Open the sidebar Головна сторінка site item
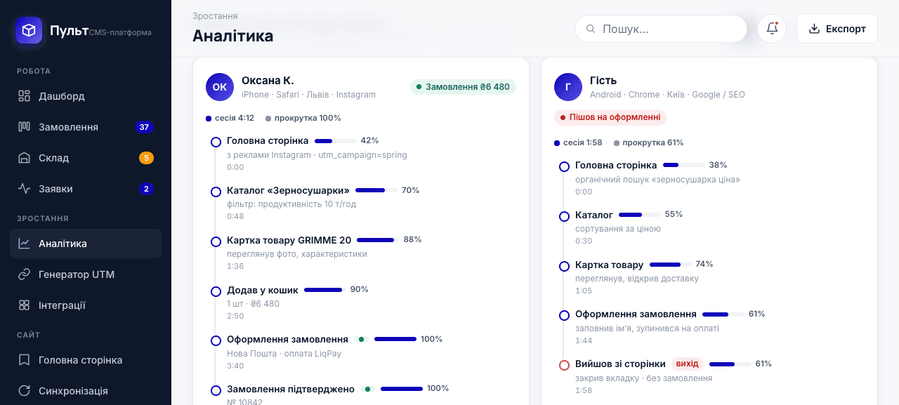The width and height of the screenshot is (899, 405). [86, 360]
